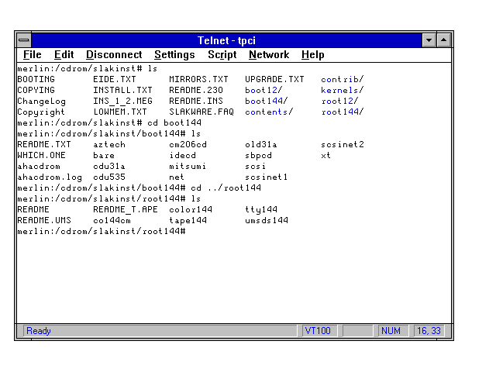Click the blue contrib/ directory entry

(342, 79)
